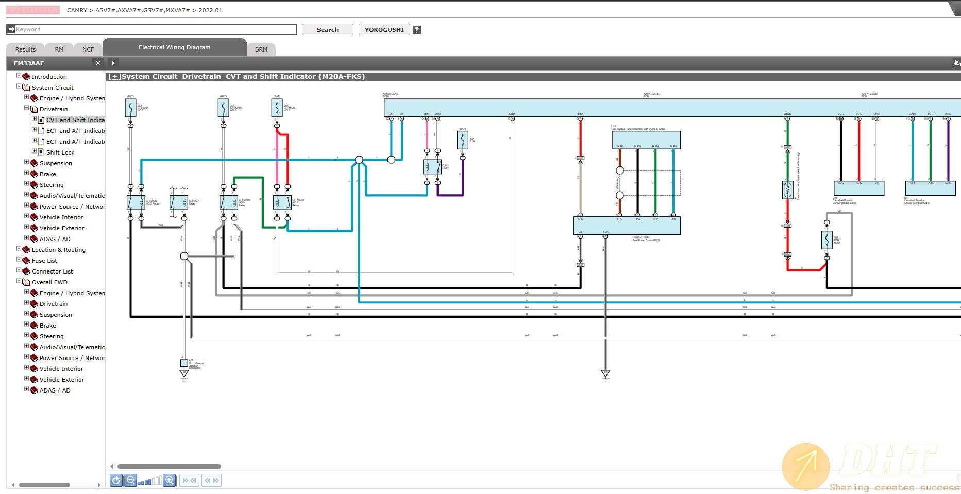Click the System Circuit open book icon
This screenshot has width=961, height=494.
point(26,88)
